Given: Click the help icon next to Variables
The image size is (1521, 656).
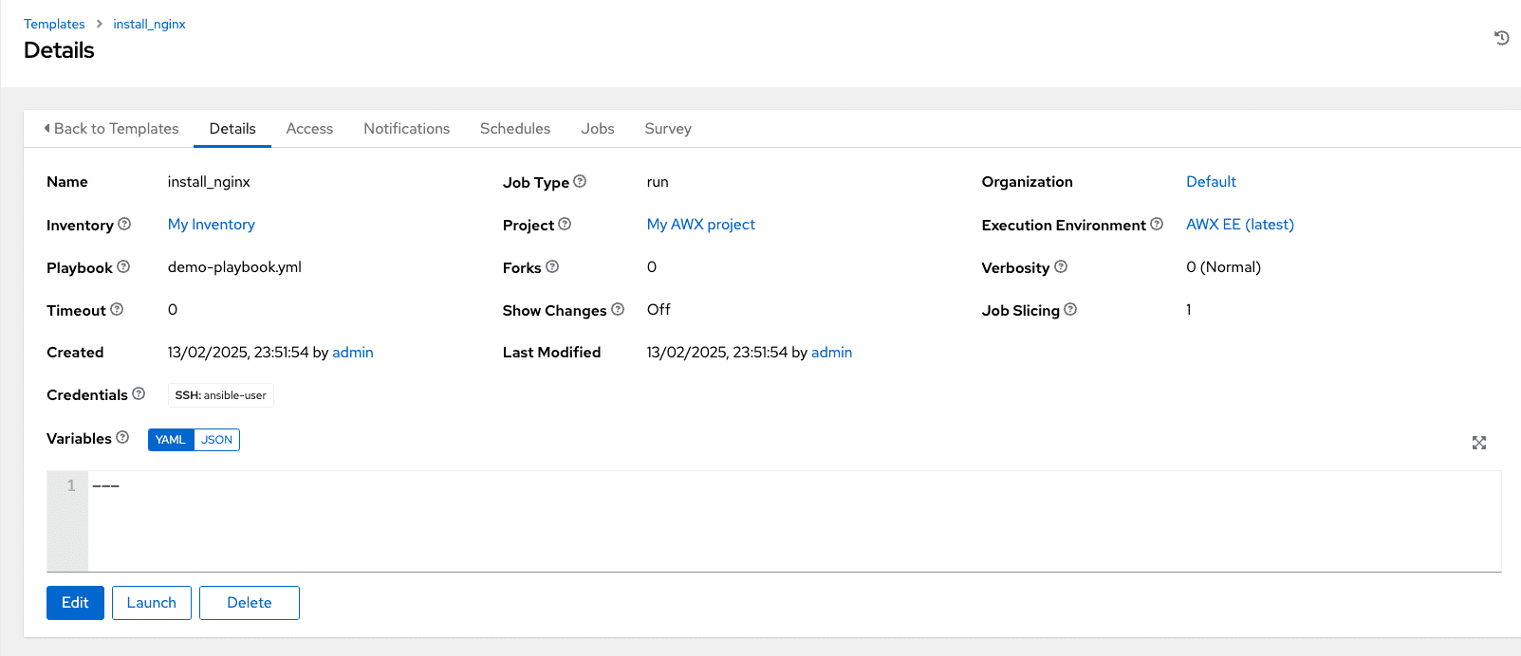Looking at the screenshot, I should 122,437.
